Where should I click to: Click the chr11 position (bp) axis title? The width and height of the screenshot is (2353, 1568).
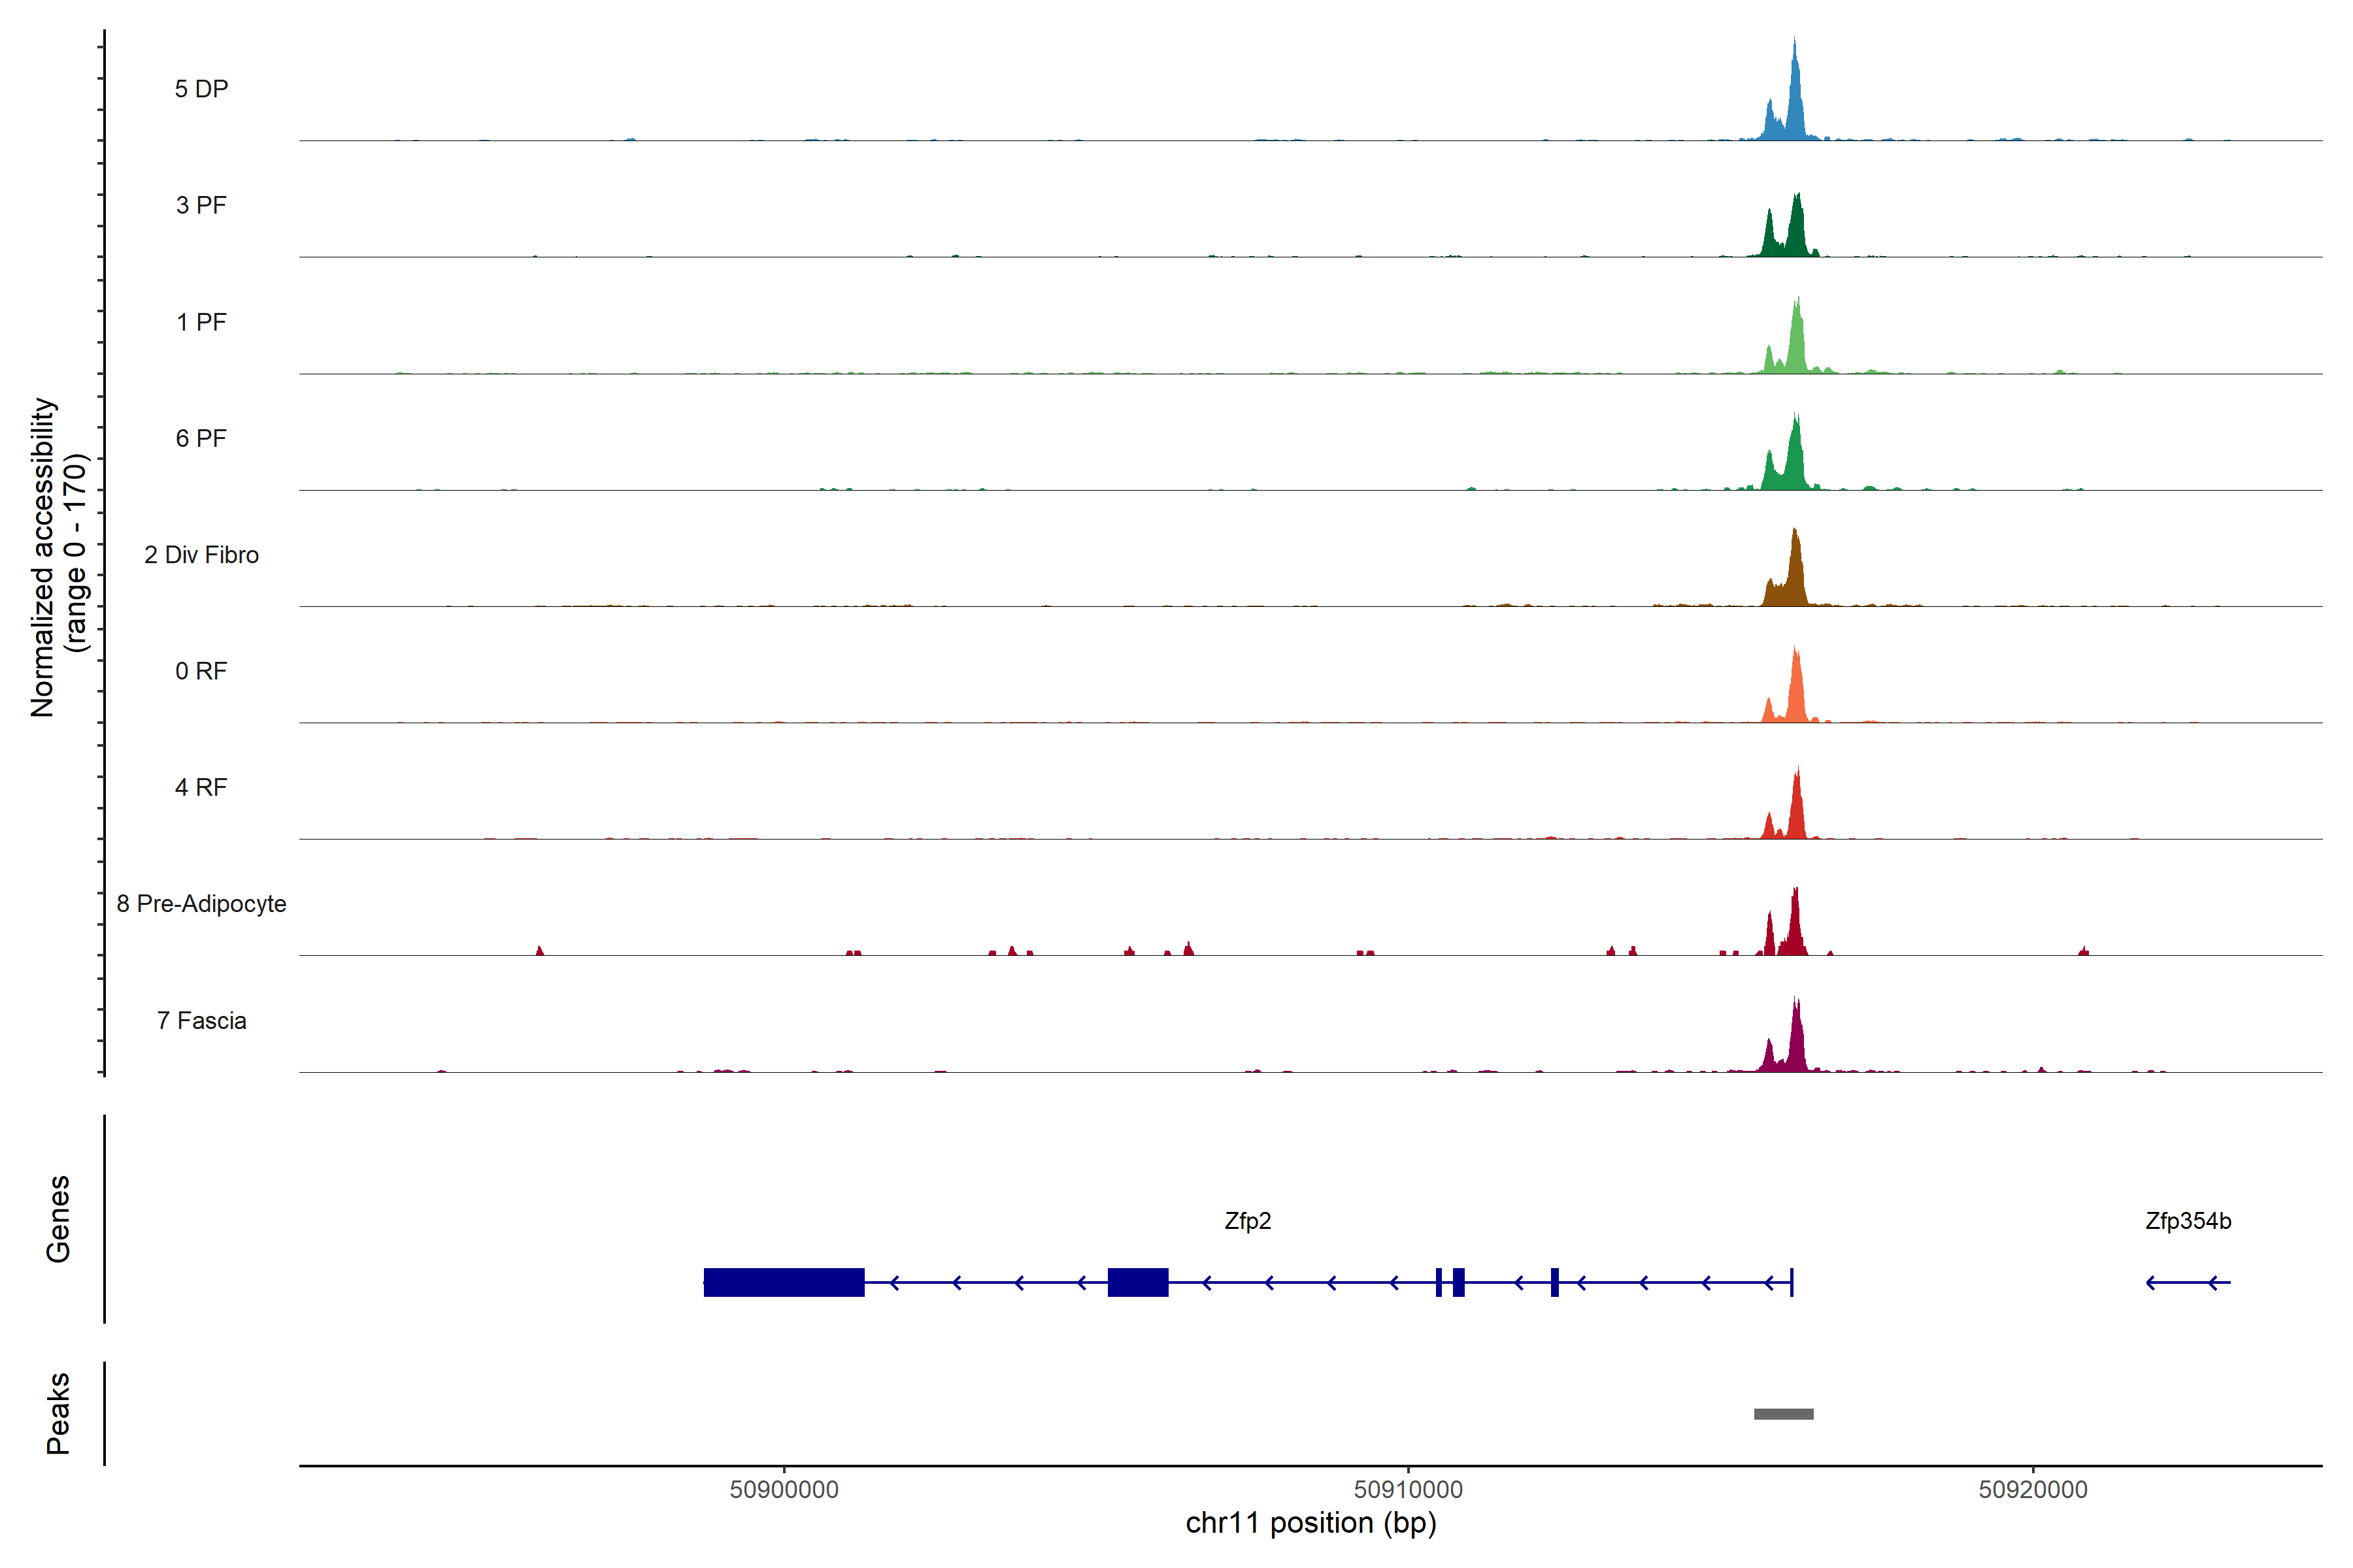pos(1310,1523)
